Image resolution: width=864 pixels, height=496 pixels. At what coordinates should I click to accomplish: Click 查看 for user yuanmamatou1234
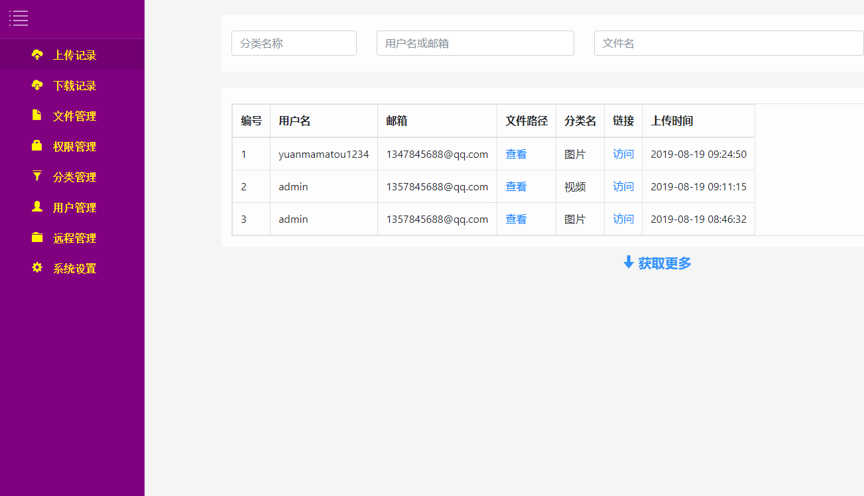pos(516,153)
